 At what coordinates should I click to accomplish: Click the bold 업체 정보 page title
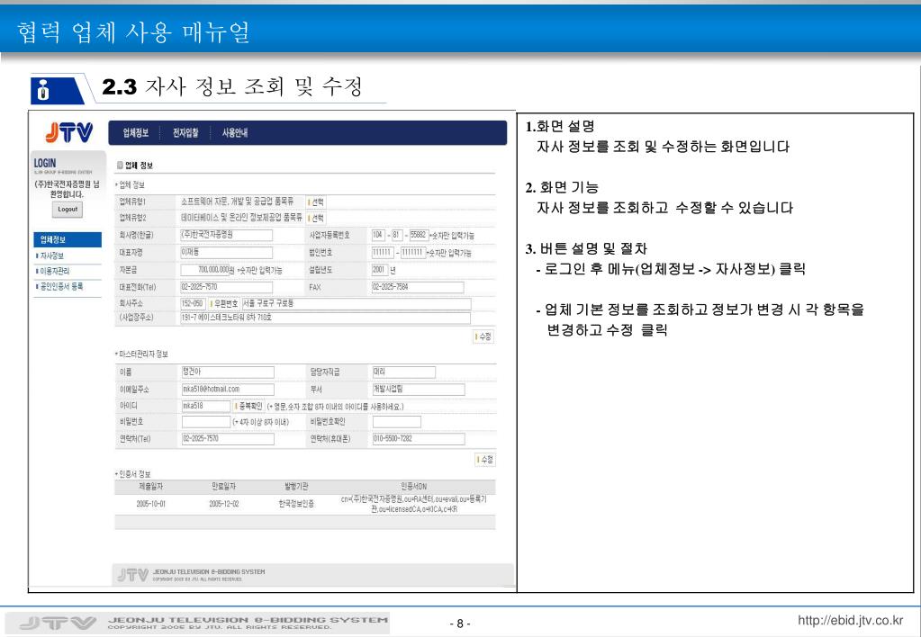click(x=139, y=166)
